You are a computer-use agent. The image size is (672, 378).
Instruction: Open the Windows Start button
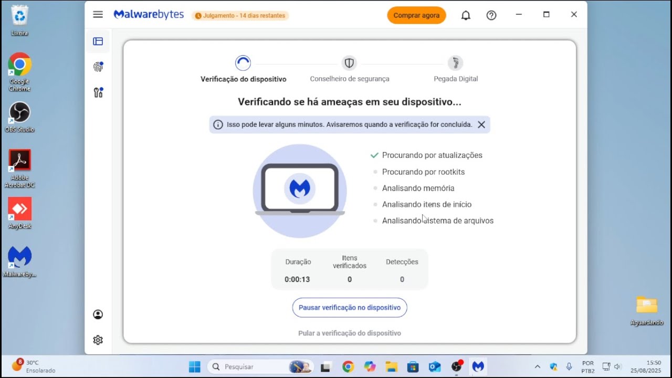coord(194,366)
